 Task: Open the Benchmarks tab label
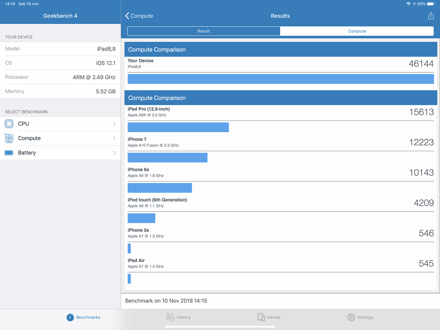click(x=88, y=317)
